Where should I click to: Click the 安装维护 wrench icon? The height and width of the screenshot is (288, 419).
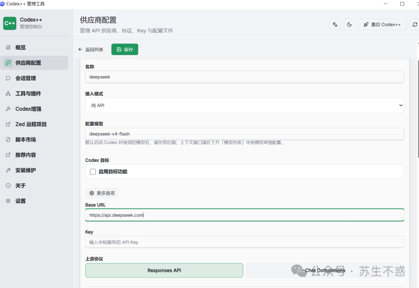tap(8, 170)
